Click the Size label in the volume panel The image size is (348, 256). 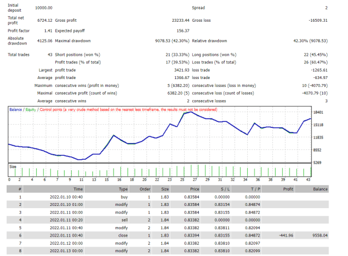[13, 166]
